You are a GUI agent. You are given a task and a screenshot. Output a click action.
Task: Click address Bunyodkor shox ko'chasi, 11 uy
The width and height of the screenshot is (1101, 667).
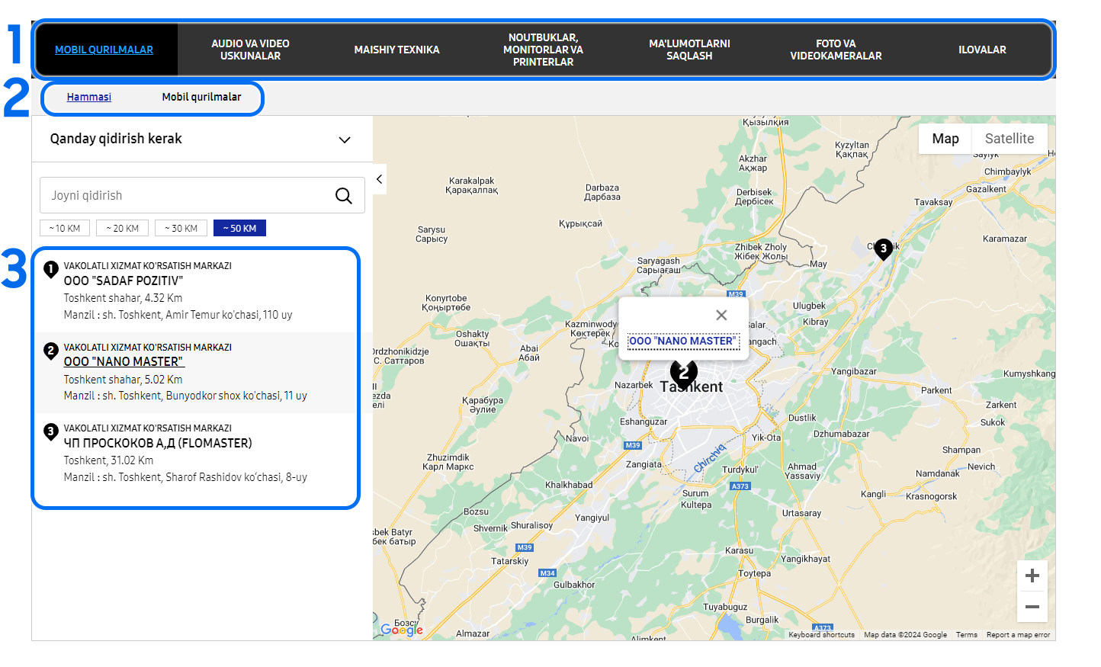(x=236, y=396)
